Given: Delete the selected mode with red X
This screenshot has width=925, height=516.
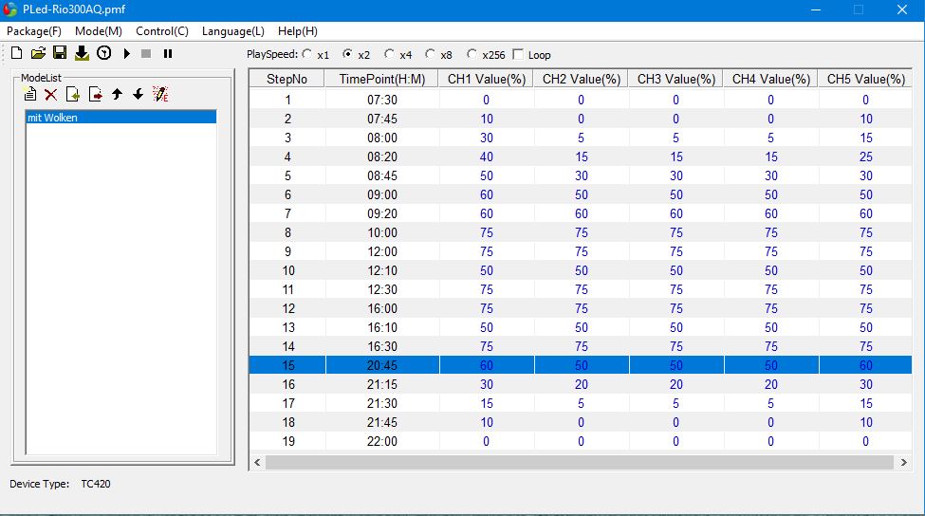Looking at the screenshot, I should (50, 94).
